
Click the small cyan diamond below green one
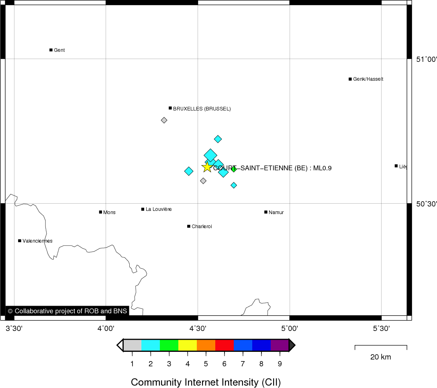tap(234, 185)
